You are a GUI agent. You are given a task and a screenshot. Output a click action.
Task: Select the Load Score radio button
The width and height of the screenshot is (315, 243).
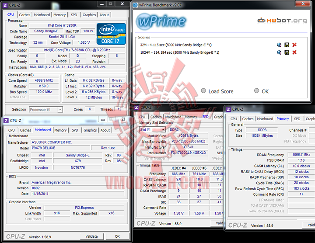(x=203, y=91)
